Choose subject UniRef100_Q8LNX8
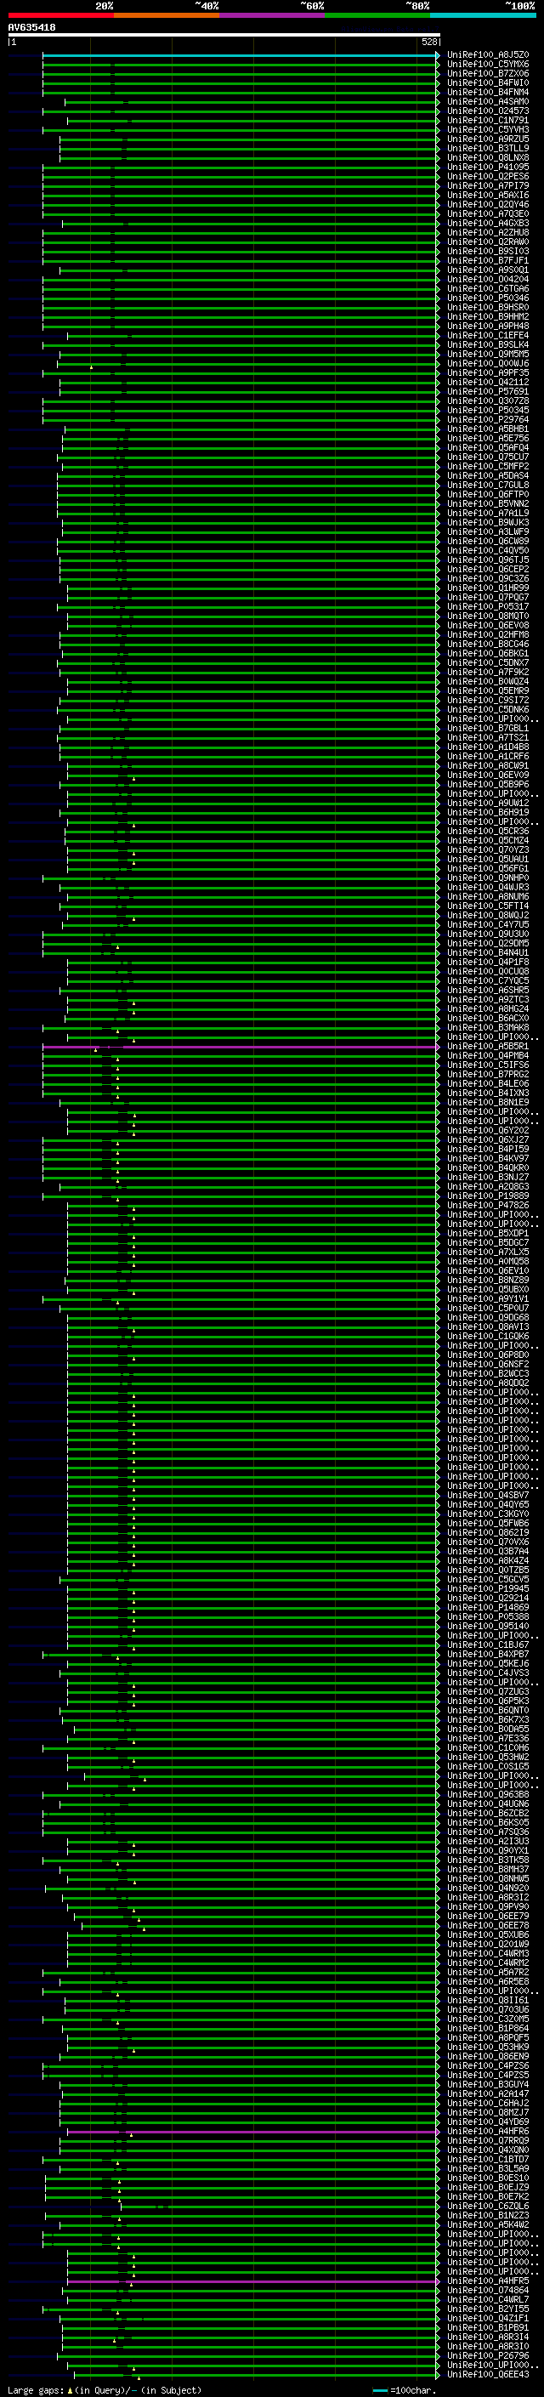Screen dimensions: 544x2397 click(x=488, y=157)
